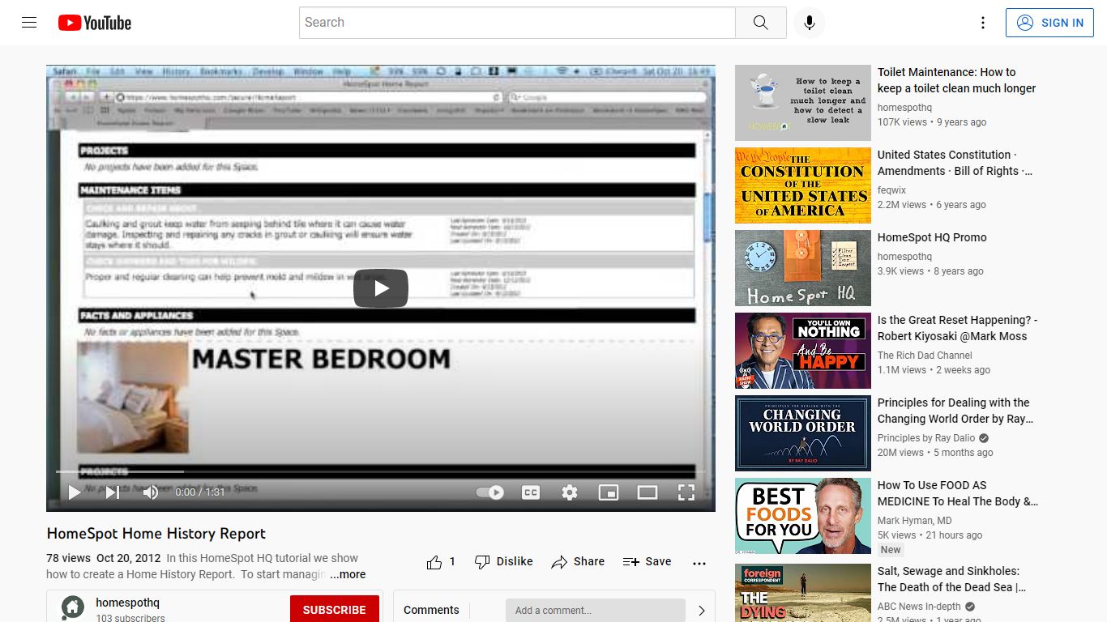Visit The Rich Dad Channel name
This screenshot has height=622, width=1107.
pyautogui.click(x=925, y=356)
